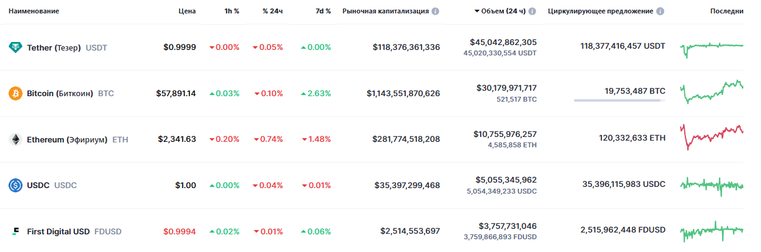Click info icon beside Рыночная капитализация

point(436,12)
